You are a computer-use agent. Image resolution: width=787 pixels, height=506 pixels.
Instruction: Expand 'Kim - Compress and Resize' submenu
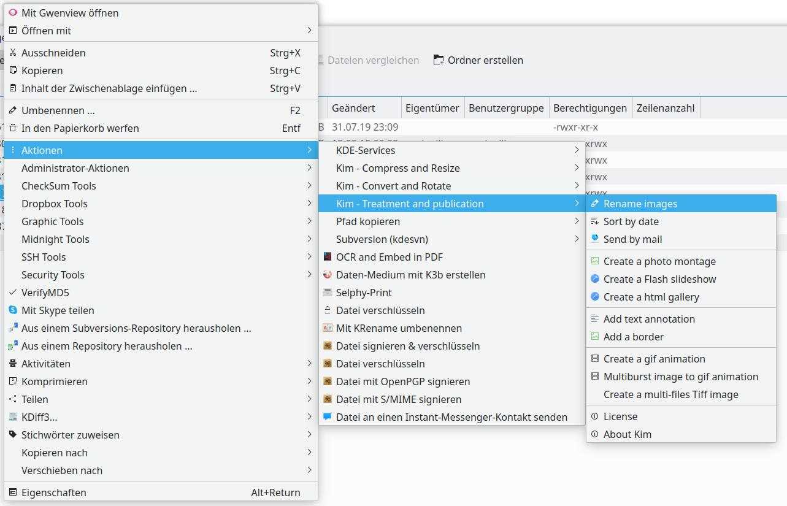tap(452, 168)
